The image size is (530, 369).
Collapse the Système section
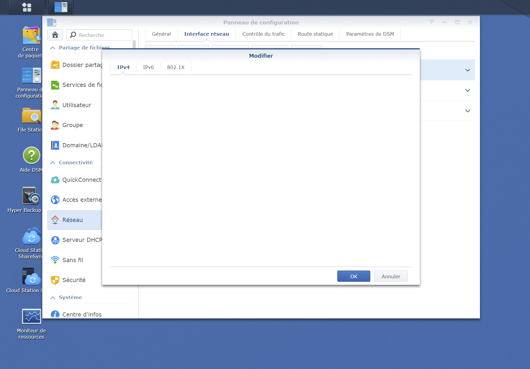click(53, 298)
